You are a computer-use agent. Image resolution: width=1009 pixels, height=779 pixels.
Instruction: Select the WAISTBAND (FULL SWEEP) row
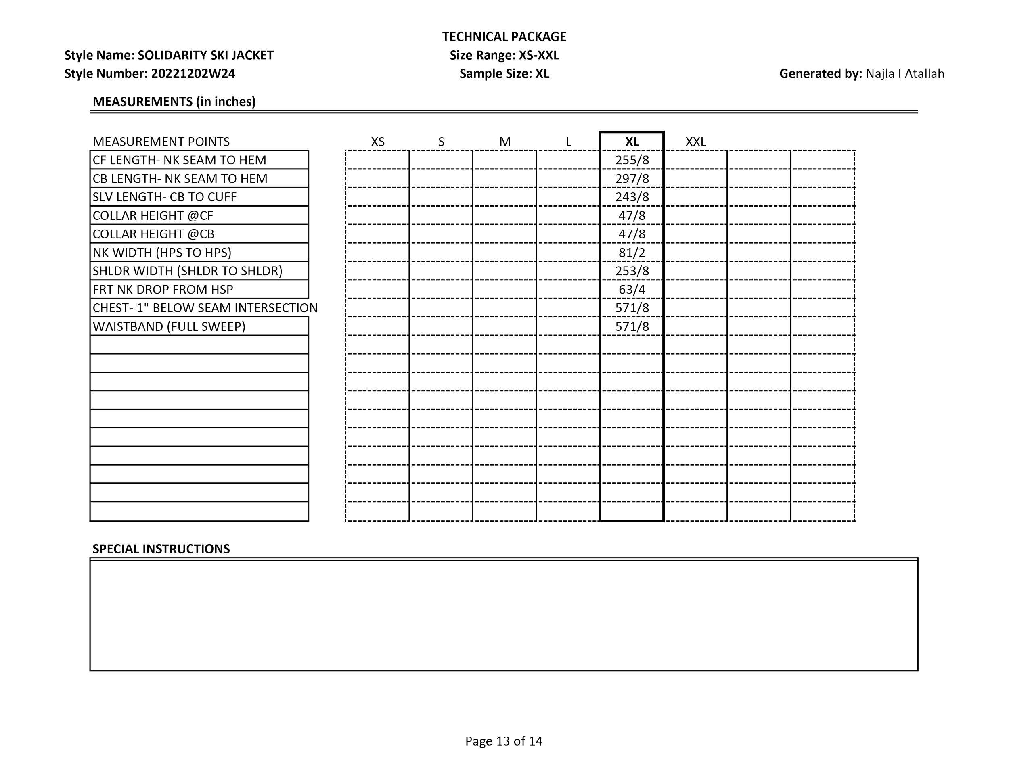169,326
